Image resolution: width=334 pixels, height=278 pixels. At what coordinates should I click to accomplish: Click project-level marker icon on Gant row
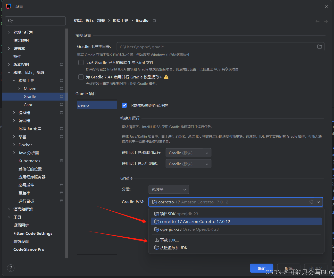(x=61, y=104)
